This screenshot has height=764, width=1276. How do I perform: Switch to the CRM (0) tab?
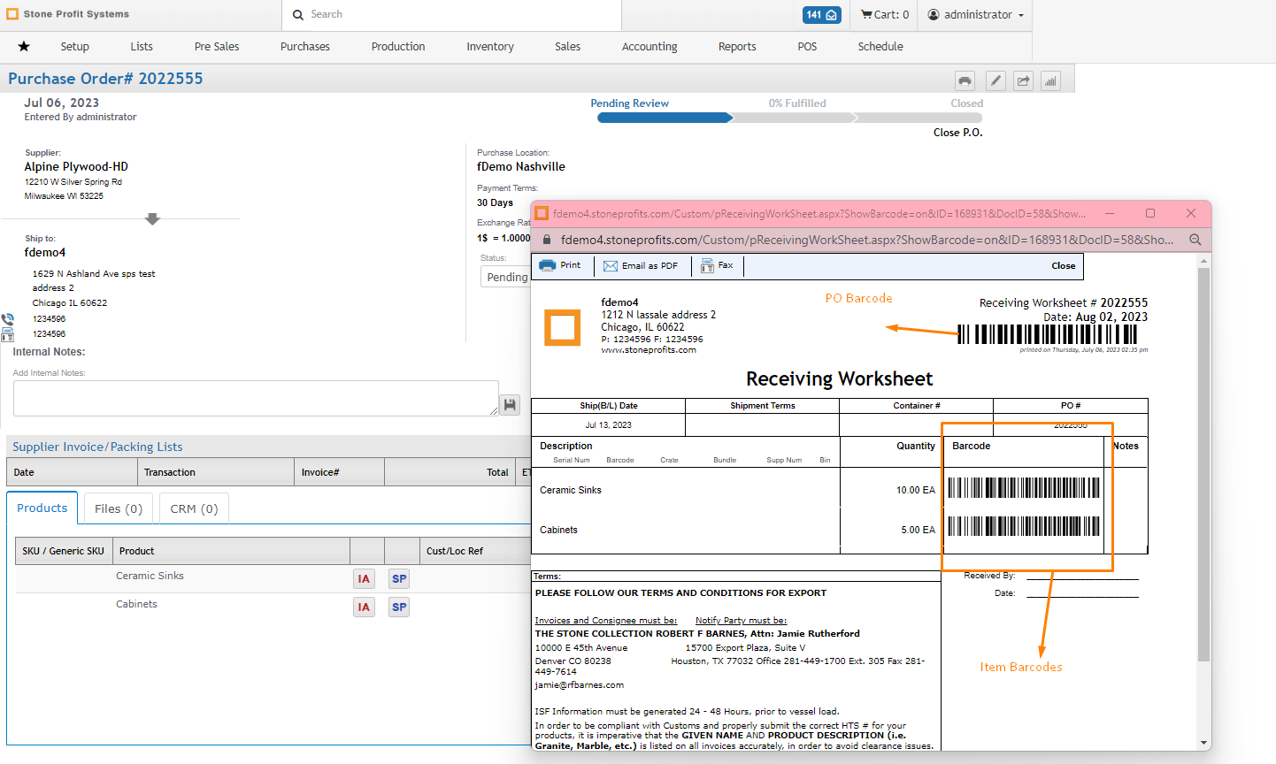(195, 508)
